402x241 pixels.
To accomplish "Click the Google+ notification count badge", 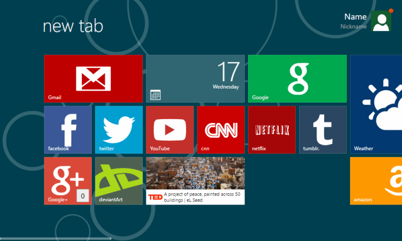I will (x=83, y=196).
